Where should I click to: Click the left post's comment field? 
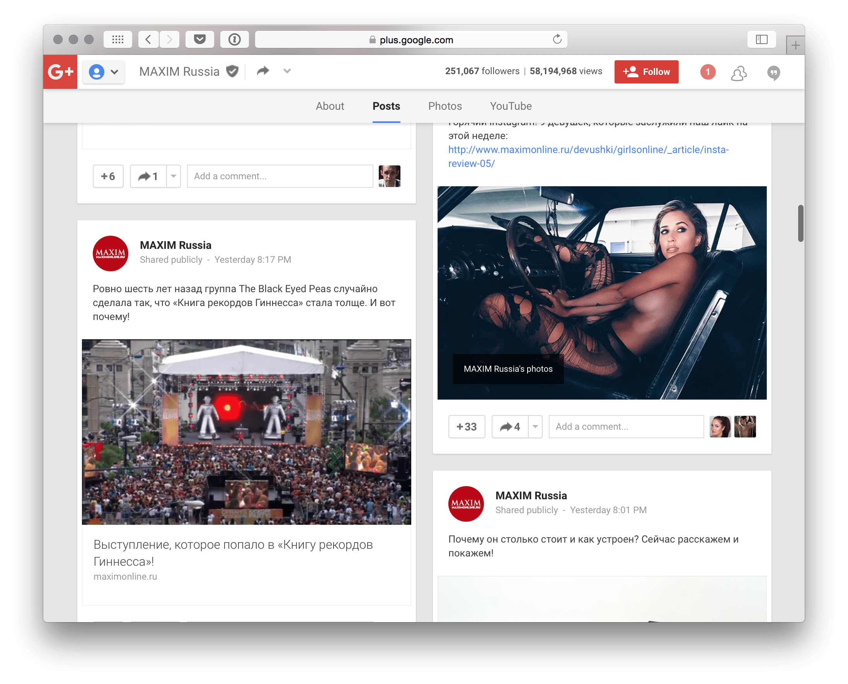point(280,176)
